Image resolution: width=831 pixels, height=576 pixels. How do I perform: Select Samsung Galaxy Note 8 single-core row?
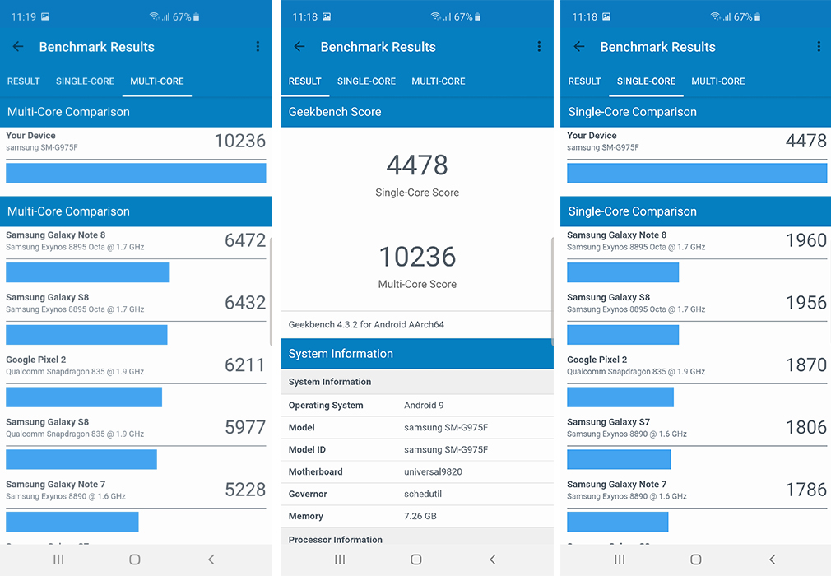tap(696, 255)
